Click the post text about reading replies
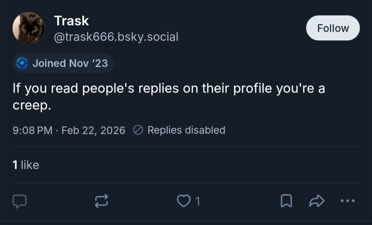Screen dimensions: 372x225 [x=169, y=89]
